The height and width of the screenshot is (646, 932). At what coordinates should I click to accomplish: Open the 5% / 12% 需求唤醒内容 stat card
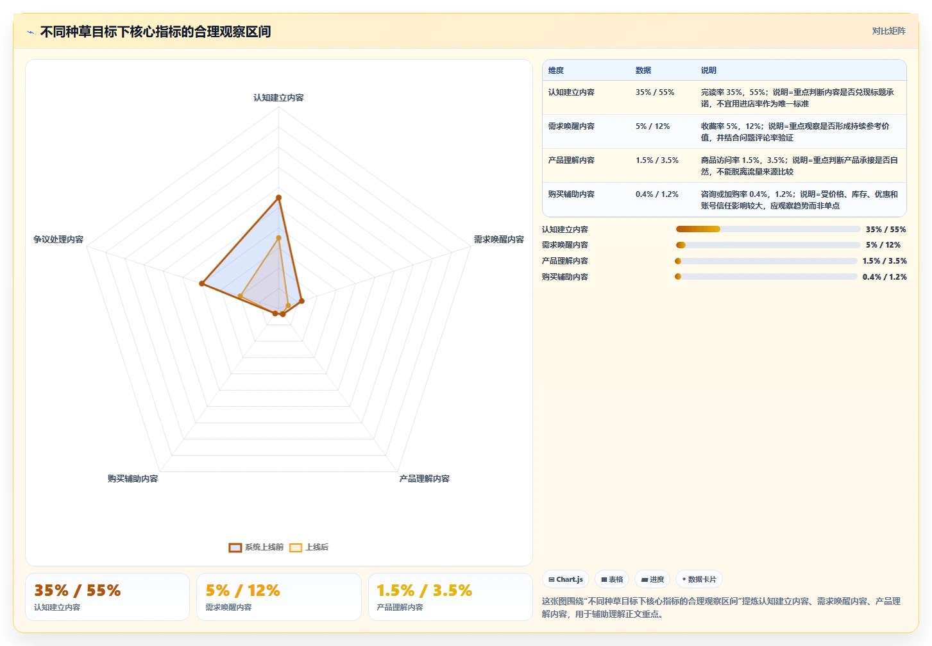point(279,597)
